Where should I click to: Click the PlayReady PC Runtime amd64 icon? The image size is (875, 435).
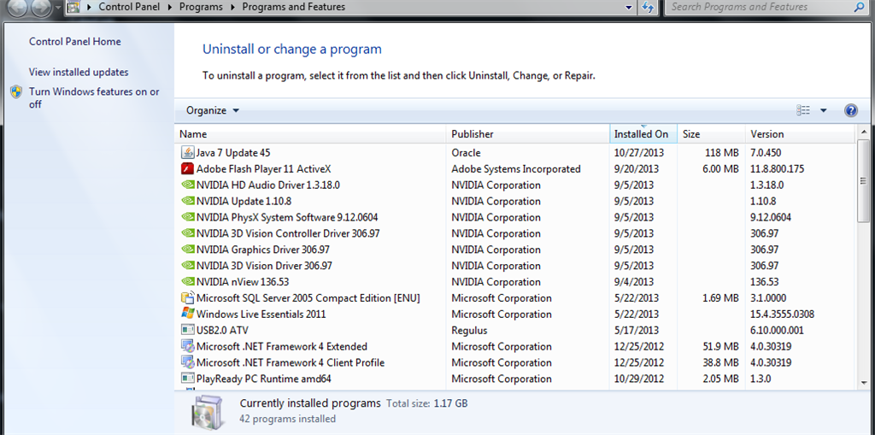click(x=187, y=379)
